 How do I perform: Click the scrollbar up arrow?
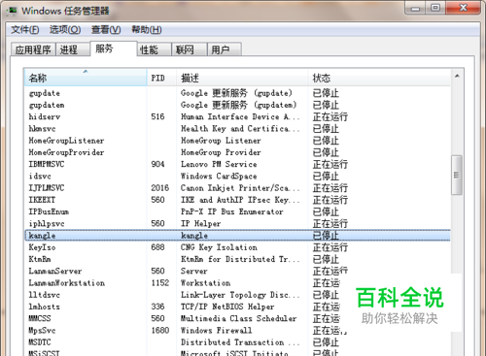457,76
